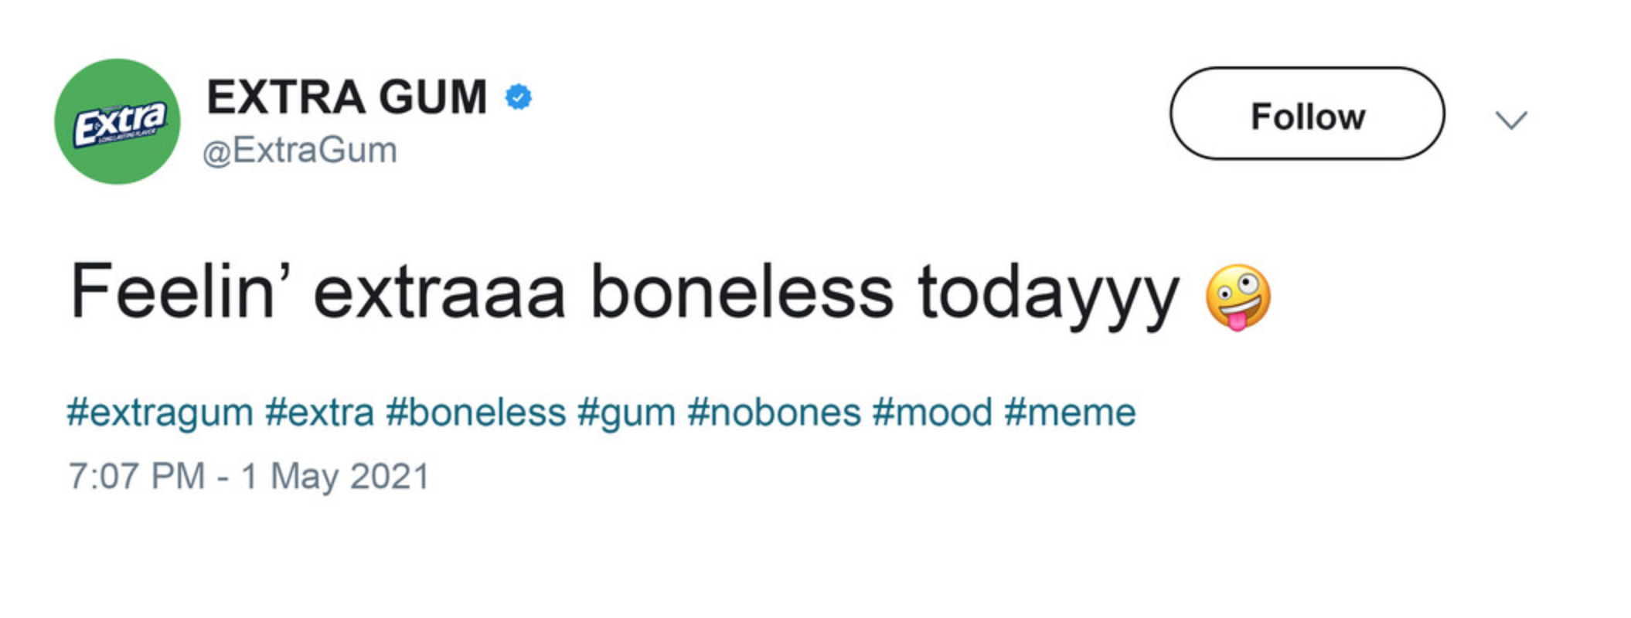1631x618 pixels.
Task: Click the word "todayyy" in the tweet
Action: [x=1048, y=294]
